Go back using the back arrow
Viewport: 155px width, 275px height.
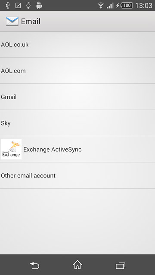tap(34, 266)
